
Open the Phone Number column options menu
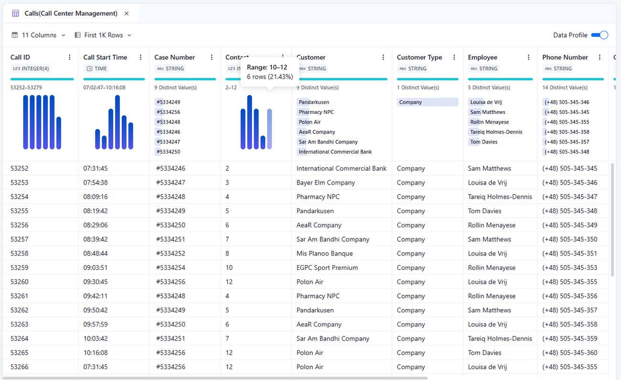tap(600, 57)
